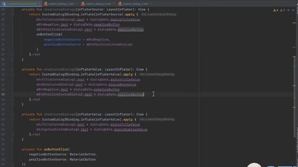The height and width of the screenshot is (167, 298).
Task: Click fold end marker at line 47
Action: click(13, 104)
